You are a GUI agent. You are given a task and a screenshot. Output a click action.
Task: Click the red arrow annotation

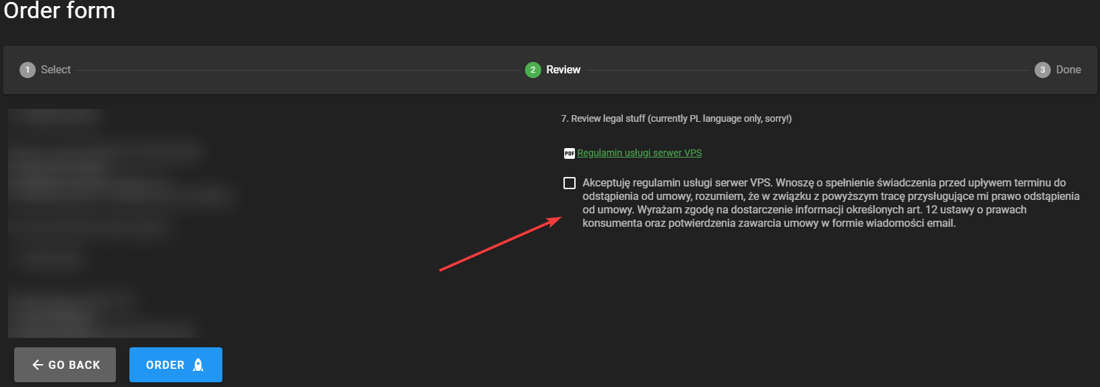500,244
